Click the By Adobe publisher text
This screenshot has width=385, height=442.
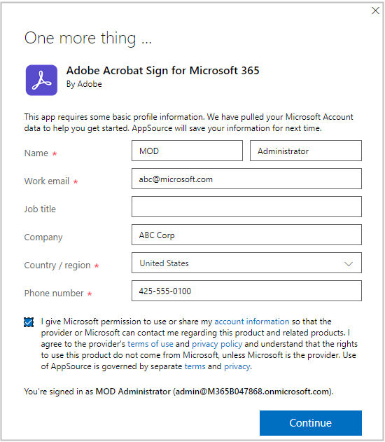[x=84, y=84]
